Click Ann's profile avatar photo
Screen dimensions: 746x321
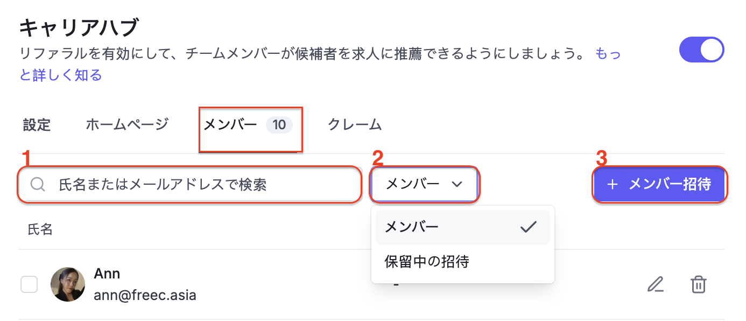coord(68,284)
